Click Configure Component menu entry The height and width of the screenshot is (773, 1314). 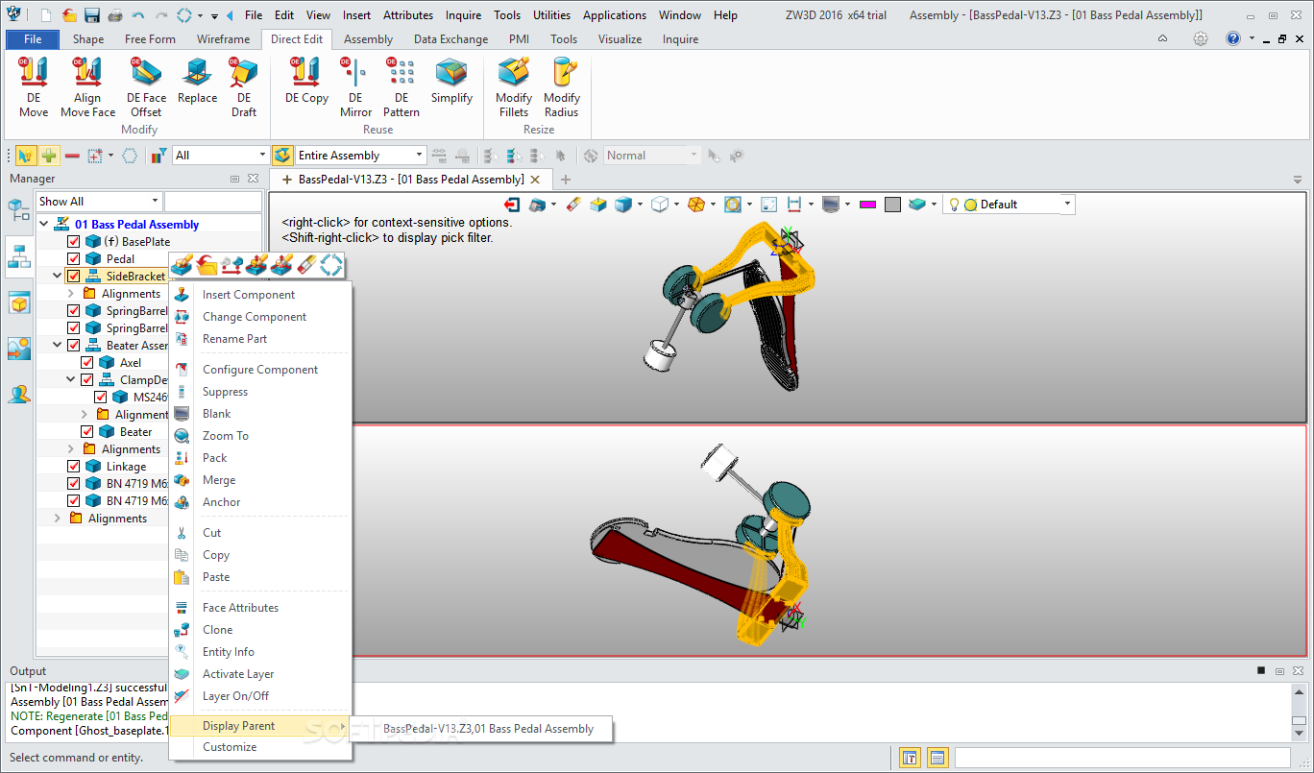pos(260,370)
